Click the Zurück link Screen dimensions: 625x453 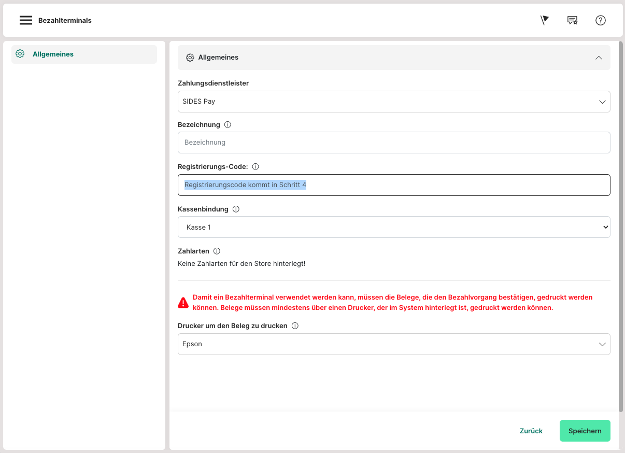tap(531, 431)
